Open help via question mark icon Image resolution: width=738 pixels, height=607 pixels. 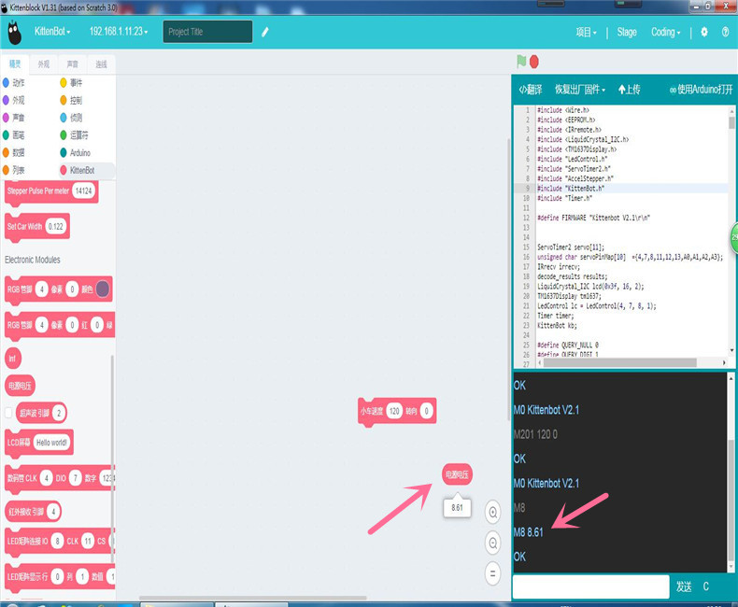[725, 32]
